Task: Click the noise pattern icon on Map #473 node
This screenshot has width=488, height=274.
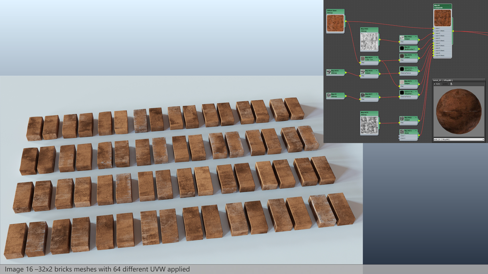Action: click(402, 132)
